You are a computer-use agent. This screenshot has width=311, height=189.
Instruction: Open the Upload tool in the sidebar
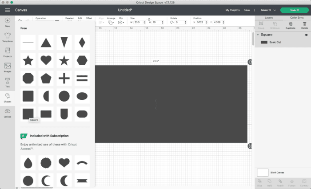pyautogui.click(x=8, y=113)
